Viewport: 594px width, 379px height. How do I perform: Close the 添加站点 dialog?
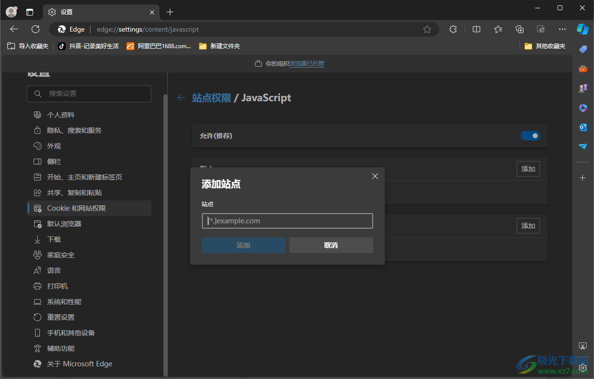point(375,176)
